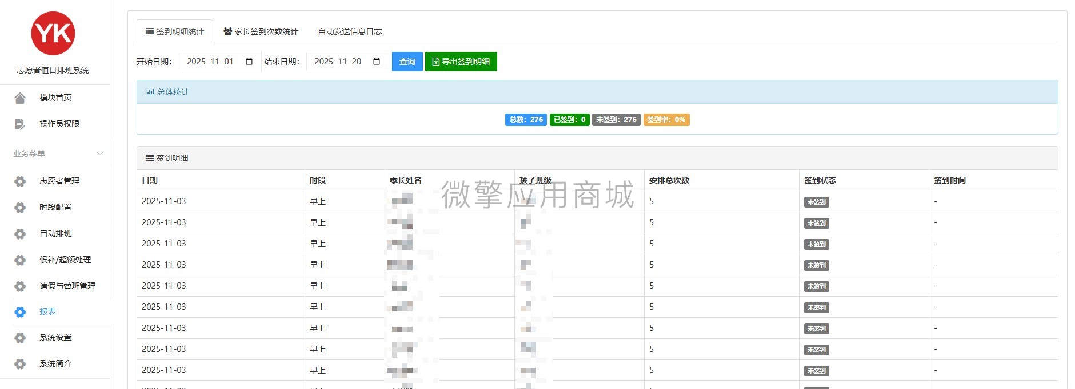
Task: Click the gear icon beside 志愿者管理
Action: (x=20, y=181)
